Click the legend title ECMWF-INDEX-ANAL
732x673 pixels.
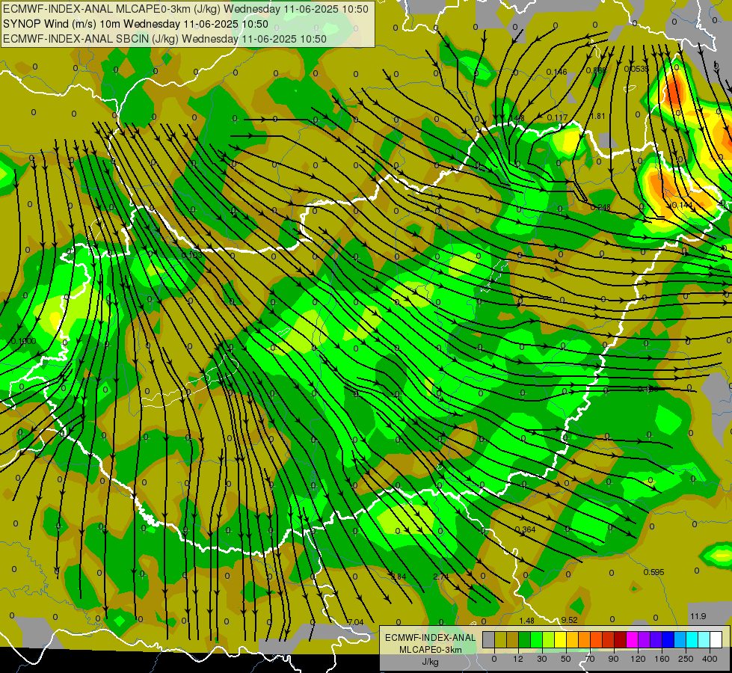(x=431, y=638)
